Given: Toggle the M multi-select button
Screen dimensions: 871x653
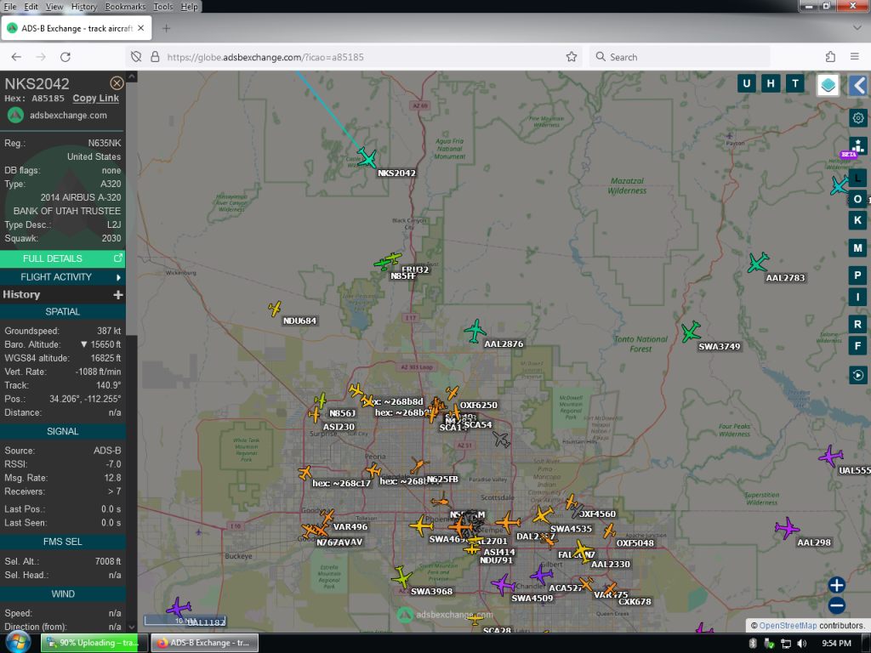Looking at the screenshot, I should (x=857, y=248).
